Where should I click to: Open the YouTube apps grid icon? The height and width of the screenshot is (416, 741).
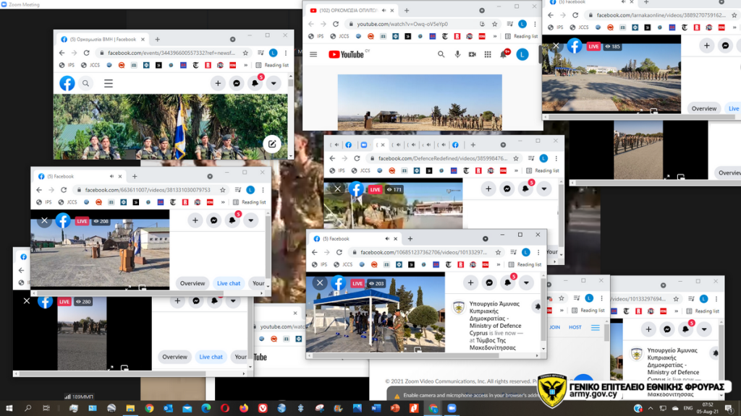[488, 54]
